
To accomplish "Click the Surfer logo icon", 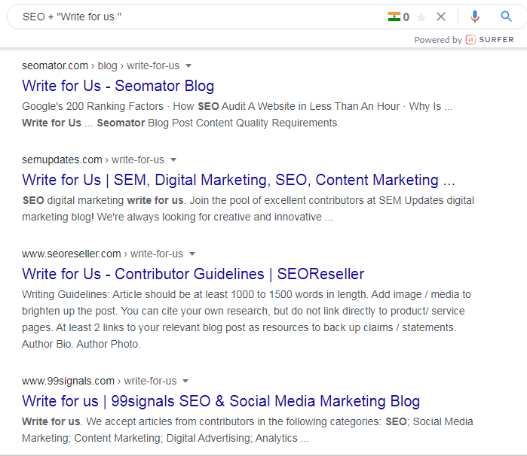I will [x=470, y=40].
